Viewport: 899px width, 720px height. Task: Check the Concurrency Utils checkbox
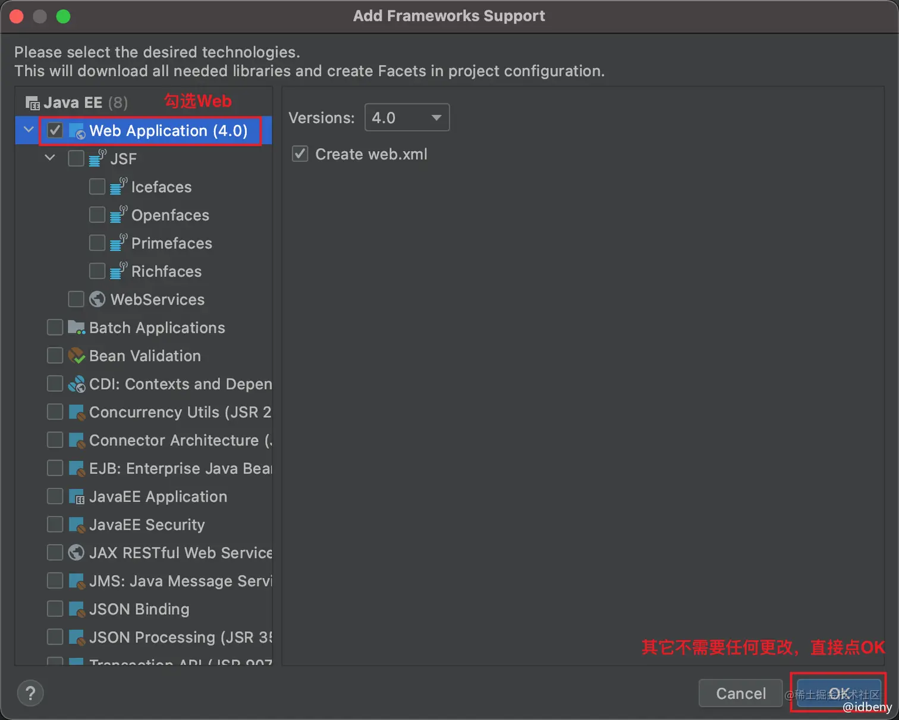(x=55, y=412)
